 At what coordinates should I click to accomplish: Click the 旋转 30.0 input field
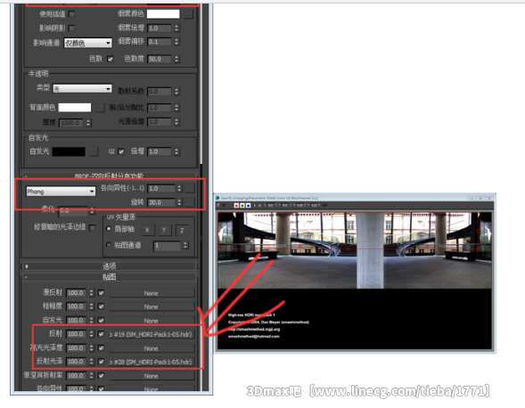point(161,202)
